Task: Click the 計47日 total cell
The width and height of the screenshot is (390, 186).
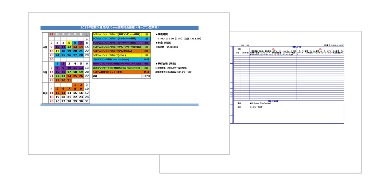Action: click(146, 76)
